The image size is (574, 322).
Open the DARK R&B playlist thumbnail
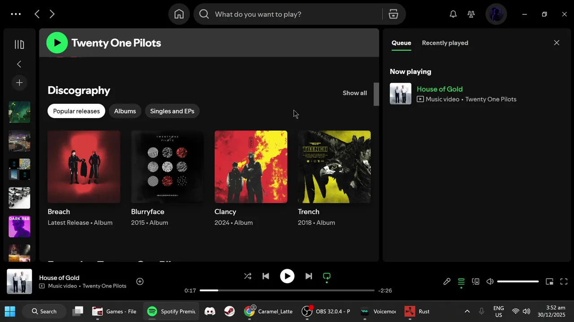coord(19,227)
